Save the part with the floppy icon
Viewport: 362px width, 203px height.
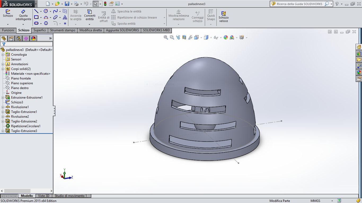(x=67, y=4)
